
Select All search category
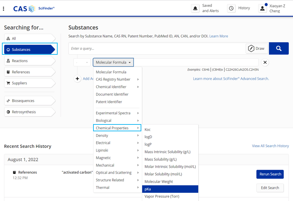point(30,38)
